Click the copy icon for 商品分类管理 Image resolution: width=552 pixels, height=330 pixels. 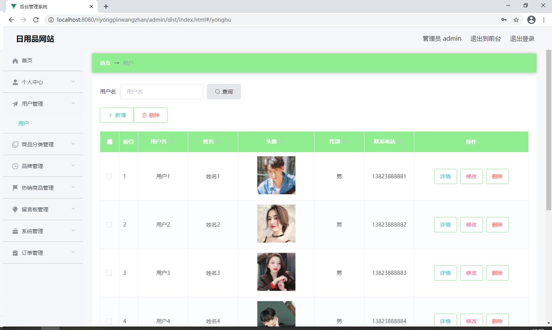[15, 144]
